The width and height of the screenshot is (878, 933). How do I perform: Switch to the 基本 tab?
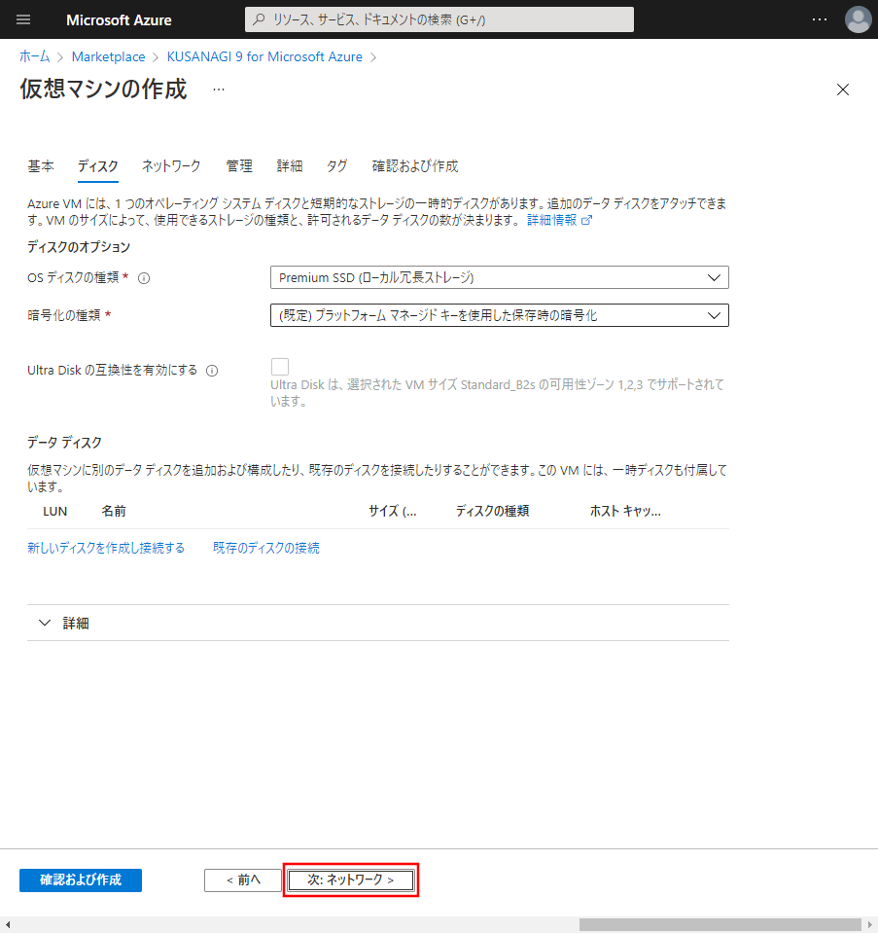coord(41,166)
